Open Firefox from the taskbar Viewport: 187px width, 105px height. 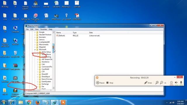click(x=38, y=102)
